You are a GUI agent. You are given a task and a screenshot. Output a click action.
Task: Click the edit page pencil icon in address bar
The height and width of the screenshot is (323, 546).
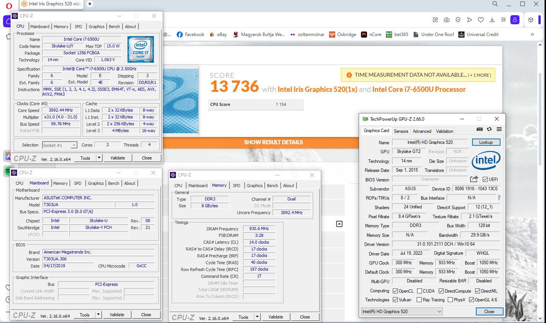point(435,20)
